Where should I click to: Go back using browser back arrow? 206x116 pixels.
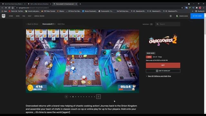(x=2, y=8)
